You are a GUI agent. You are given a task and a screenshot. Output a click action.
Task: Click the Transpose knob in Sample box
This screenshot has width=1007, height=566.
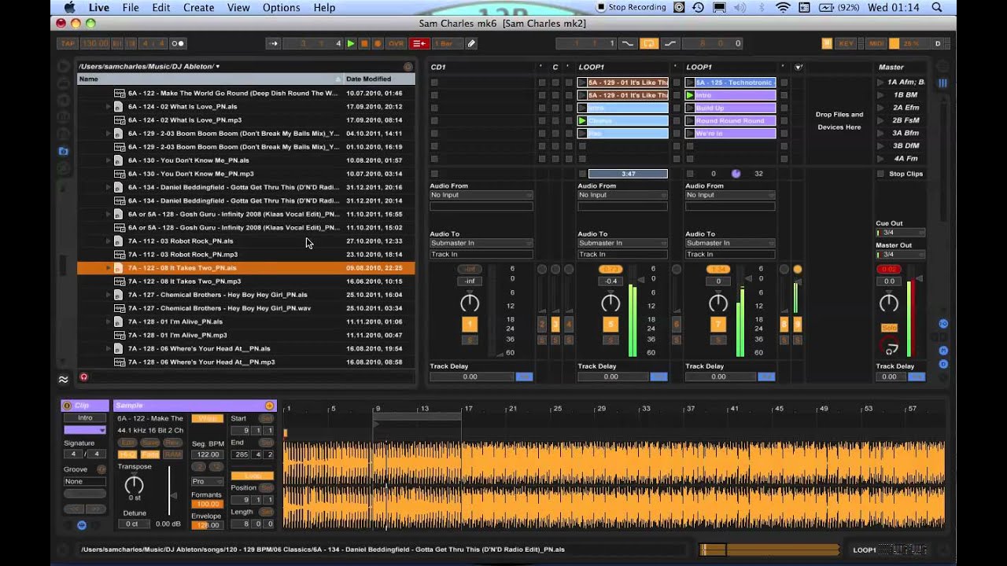(x=135, y=485)
